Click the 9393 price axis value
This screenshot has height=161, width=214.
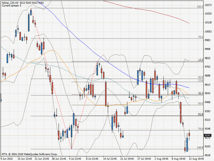click(208, 111)
